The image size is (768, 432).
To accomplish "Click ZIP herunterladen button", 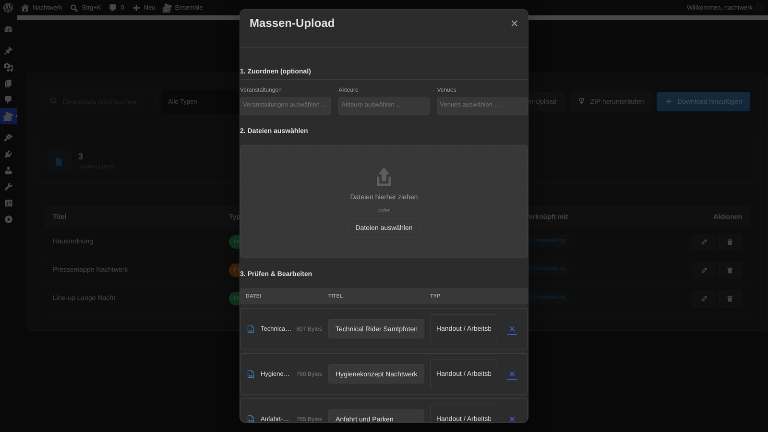I will pyautogui.click(x=611, y=102).
